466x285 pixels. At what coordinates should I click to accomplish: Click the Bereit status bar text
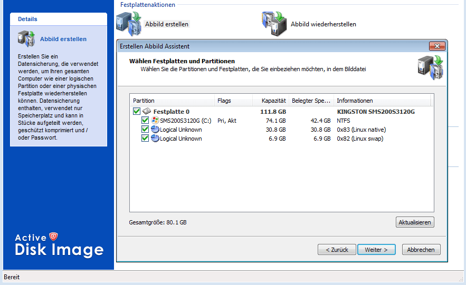(12, 277)
